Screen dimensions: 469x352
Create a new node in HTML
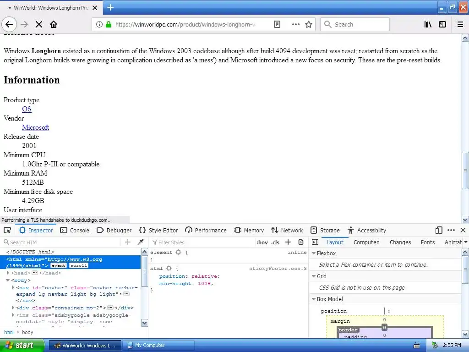(128, 242)
